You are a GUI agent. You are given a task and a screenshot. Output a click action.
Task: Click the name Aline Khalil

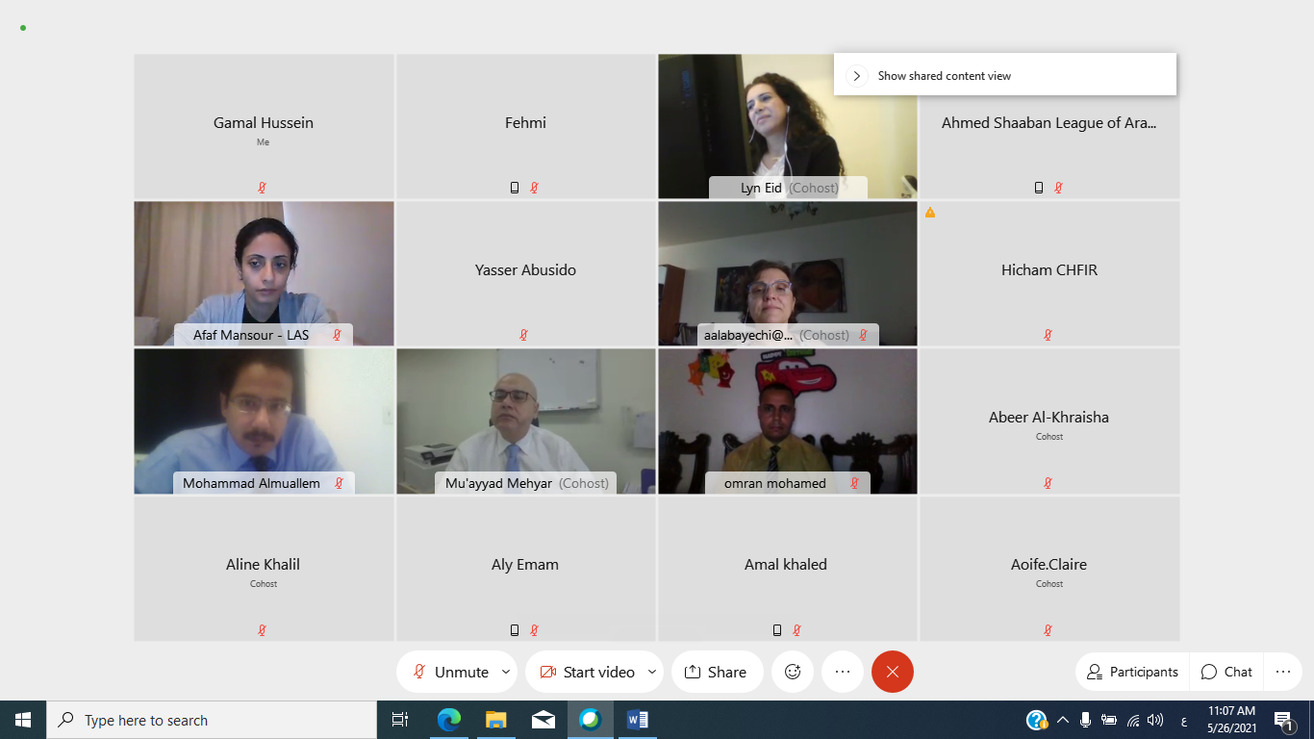264,565
